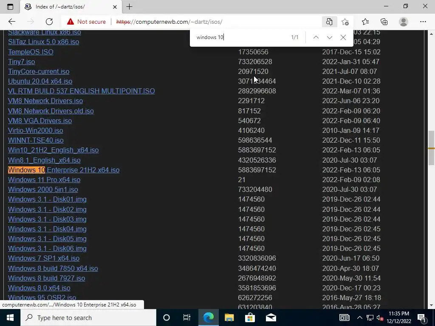Click the Type here to search box

pyautogui.click(x=88, y=318)
